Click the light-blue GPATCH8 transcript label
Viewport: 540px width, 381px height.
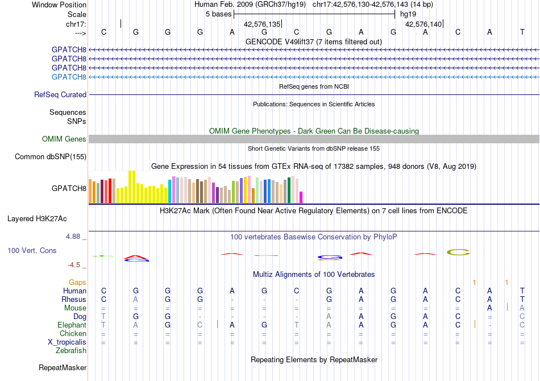tap(69, 77)
